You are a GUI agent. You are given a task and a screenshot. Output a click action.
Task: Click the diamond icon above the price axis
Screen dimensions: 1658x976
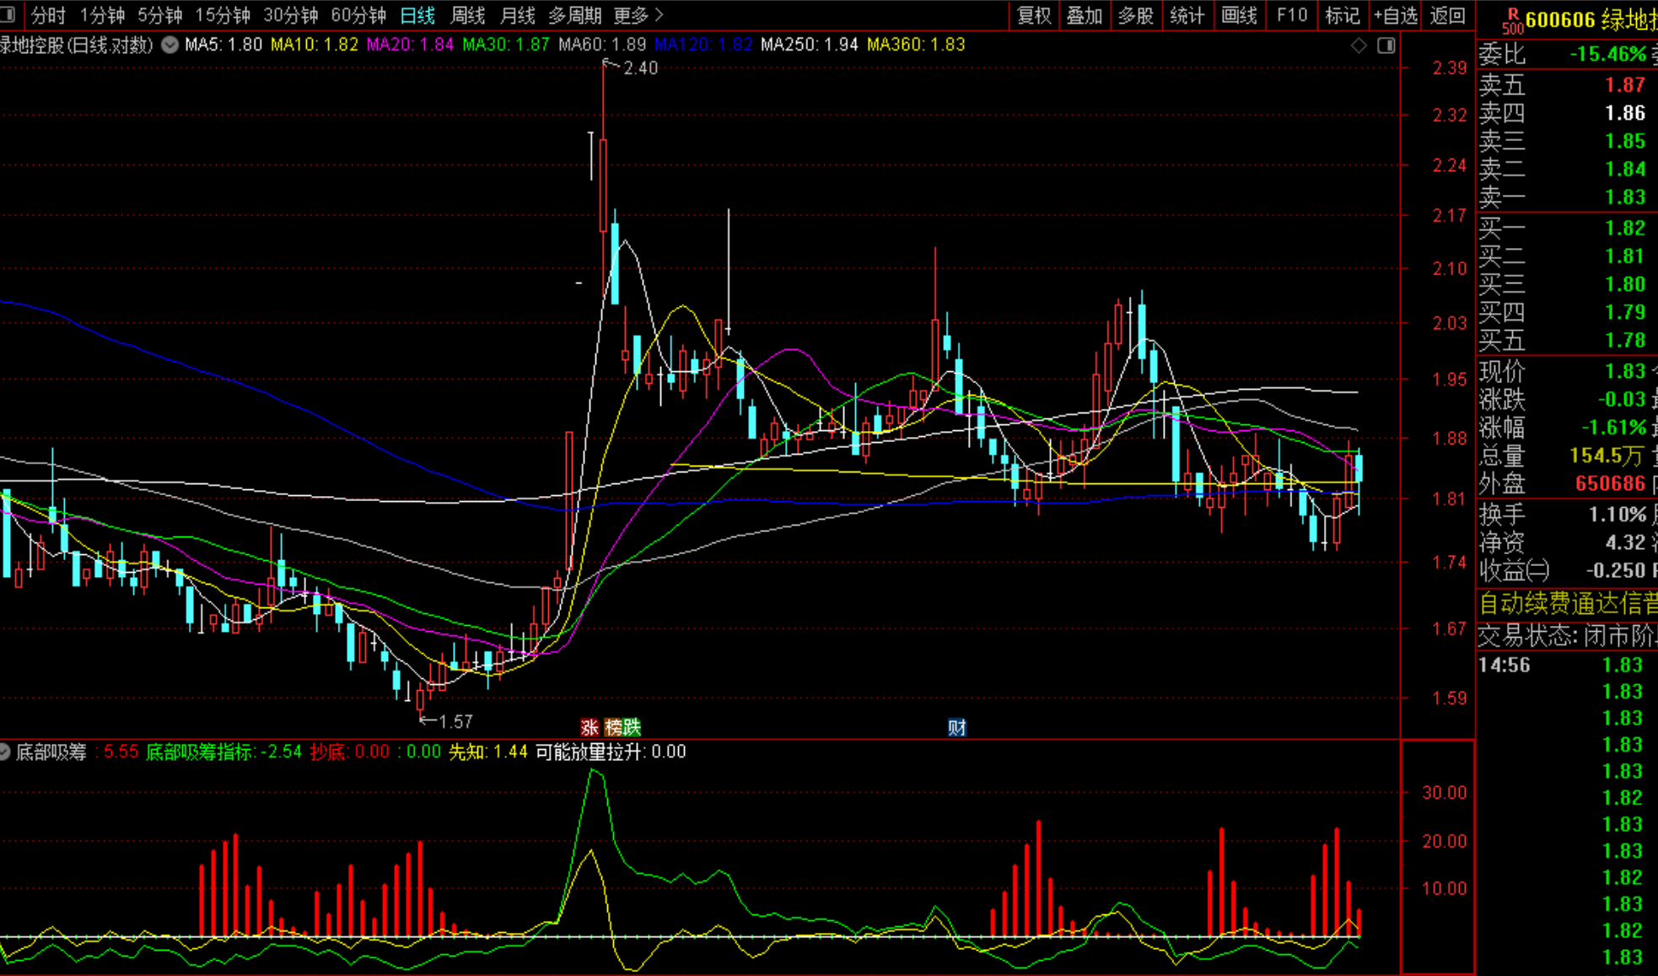[1359, 46]
